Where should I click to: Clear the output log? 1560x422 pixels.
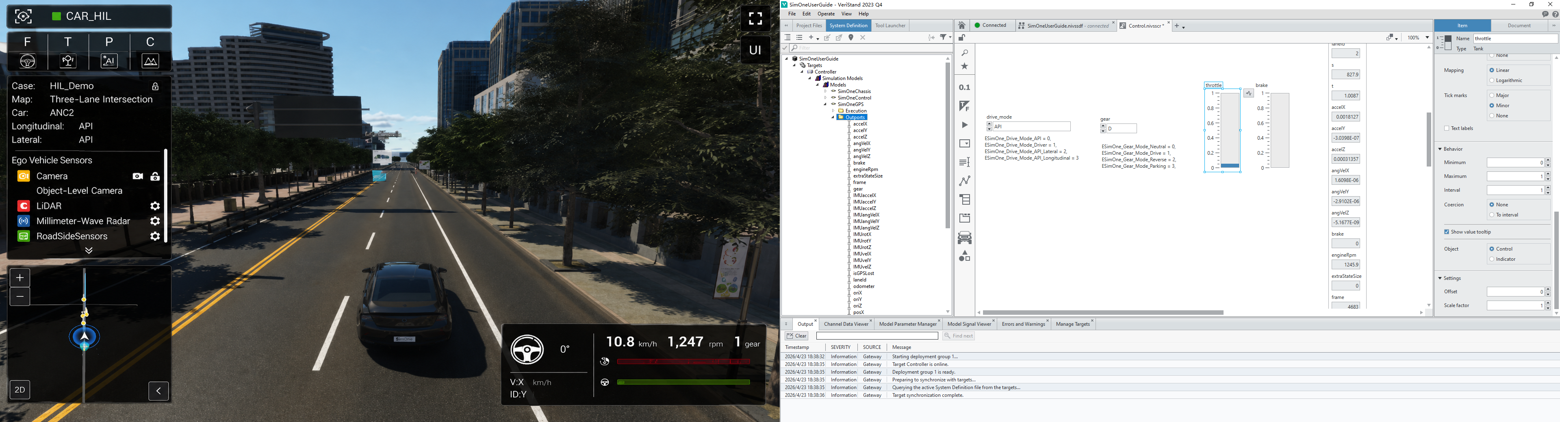click(x=796, y=336)
